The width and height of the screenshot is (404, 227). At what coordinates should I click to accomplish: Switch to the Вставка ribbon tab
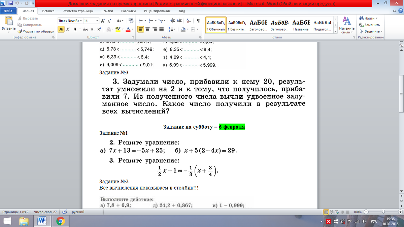coord(48,11)
